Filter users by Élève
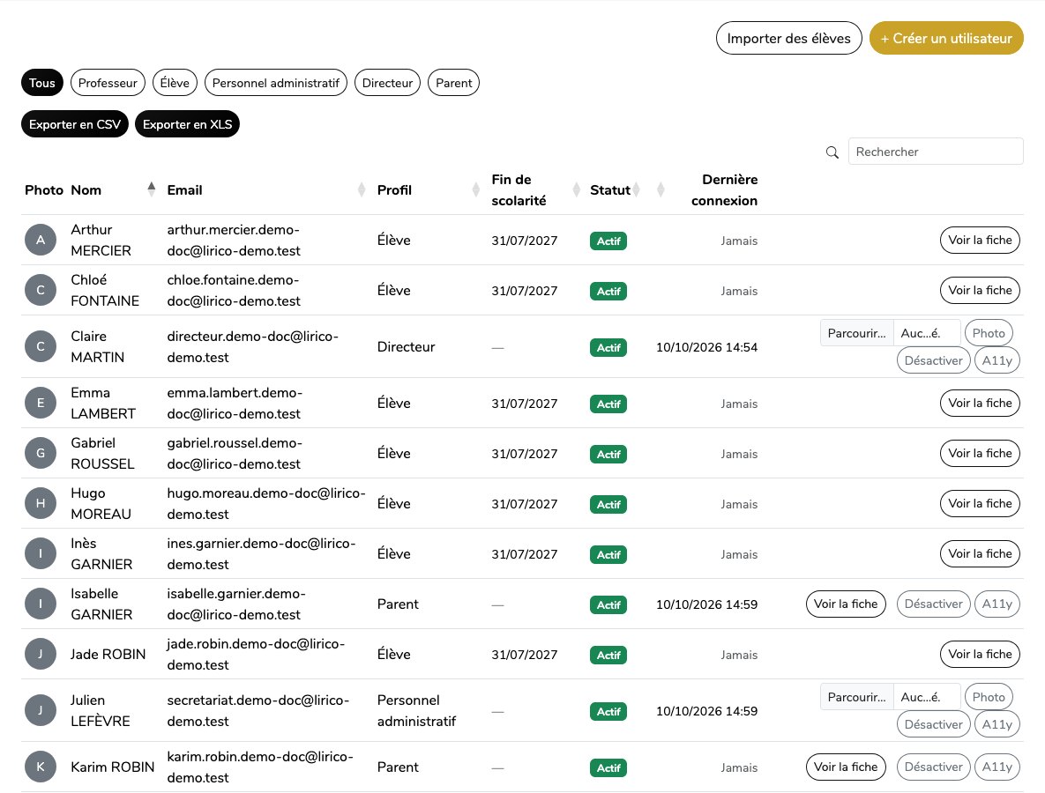Image resolution: width=1045 pixels, height=793 pixels. (175, 83)
